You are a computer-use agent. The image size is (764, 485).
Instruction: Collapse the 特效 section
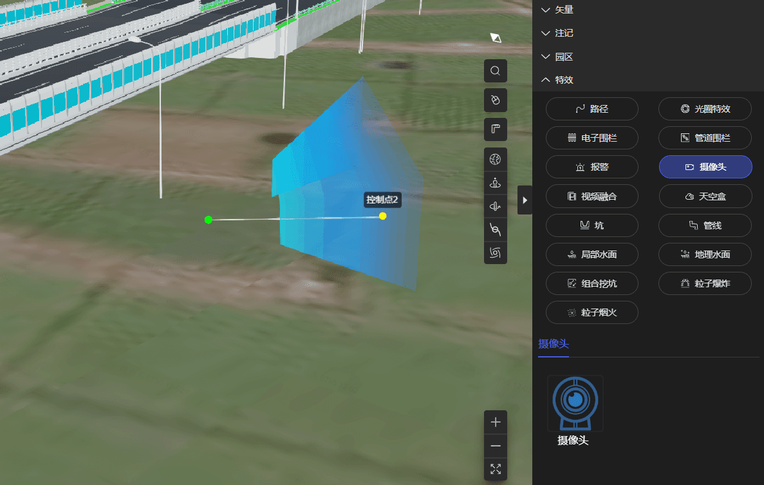point(557,80)
